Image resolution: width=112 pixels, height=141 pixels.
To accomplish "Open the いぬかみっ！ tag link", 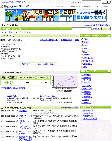I will click(x=88, y=61).
